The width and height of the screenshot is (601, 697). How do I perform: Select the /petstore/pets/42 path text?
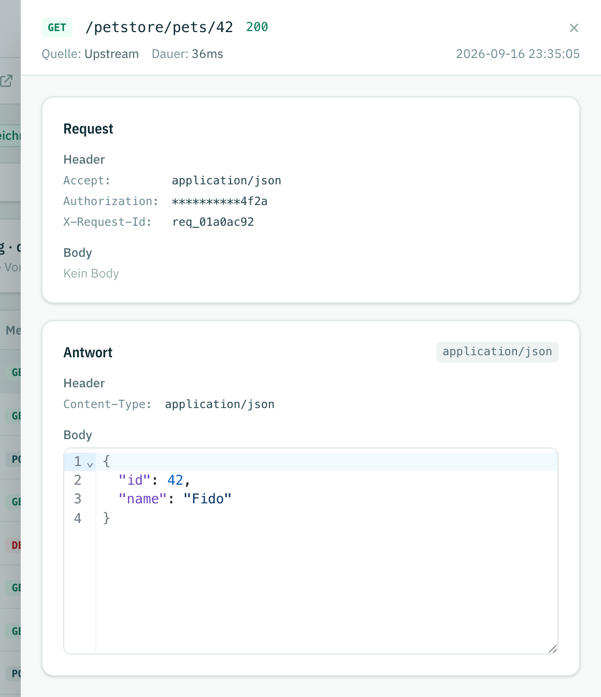[x=159, y=27]
